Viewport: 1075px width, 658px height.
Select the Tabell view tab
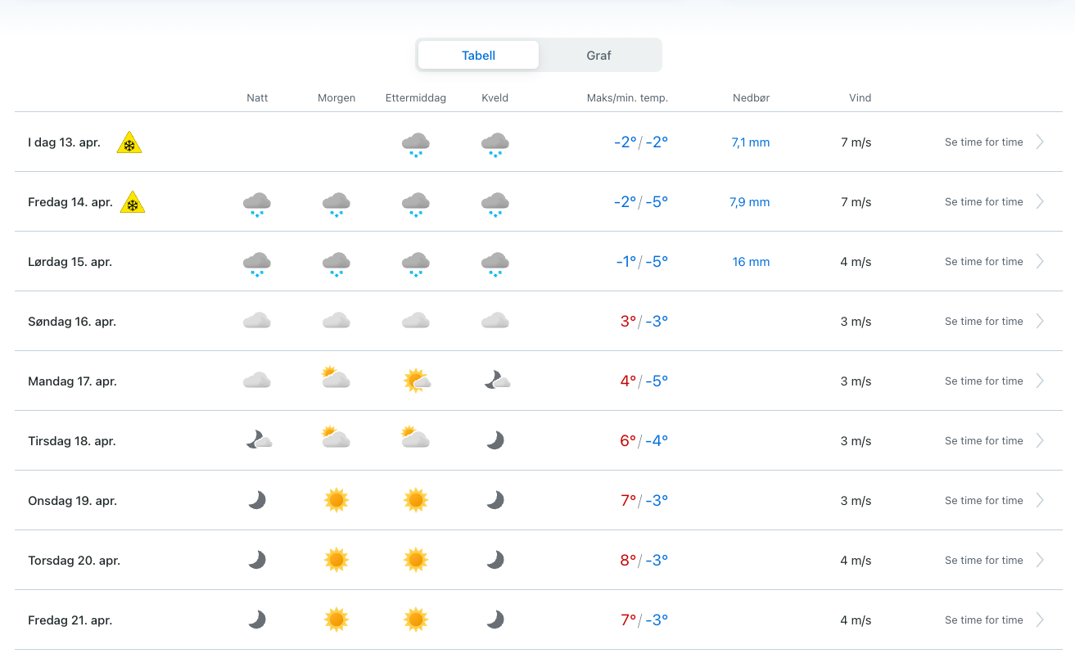pyautogui.click(x=478, y=56)
